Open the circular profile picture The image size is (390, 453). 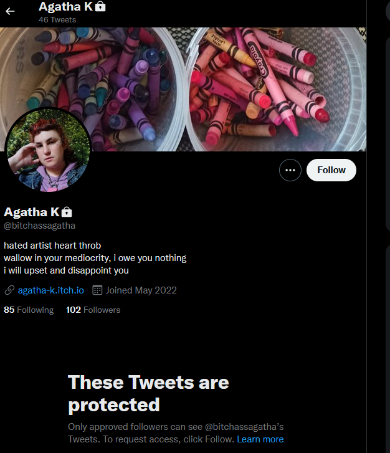pos(48,150)
